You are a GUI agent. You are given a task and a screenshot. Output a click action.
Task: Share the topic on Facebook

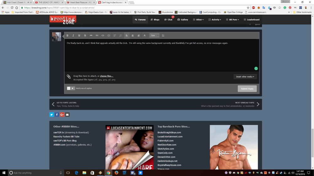coord(57,115)
